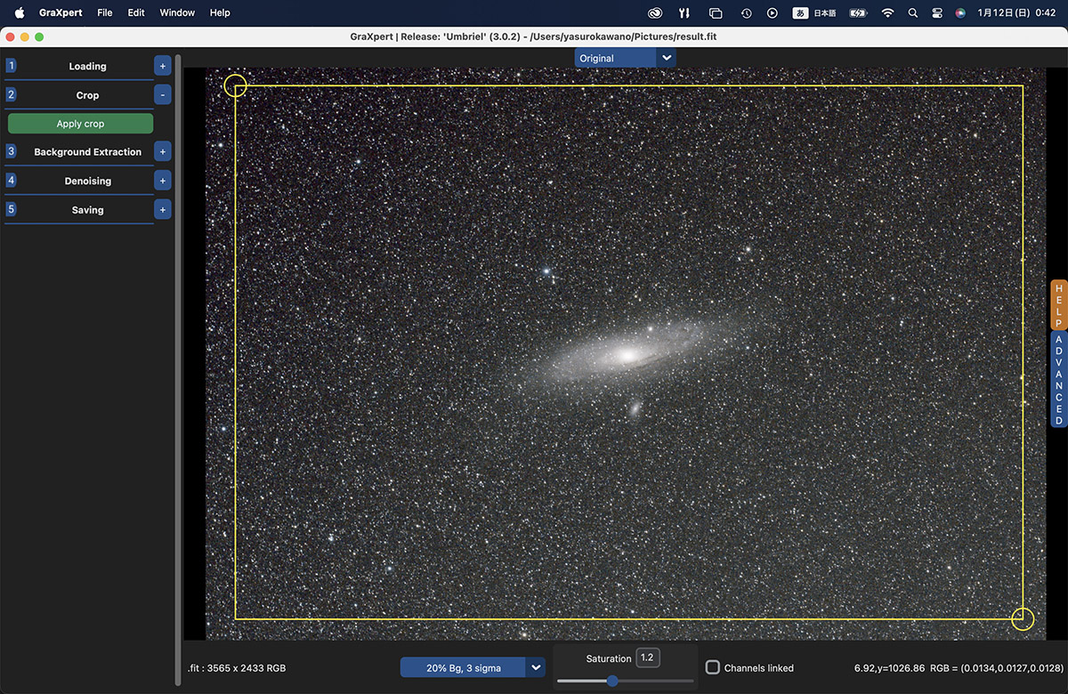Image resolution: width=1068 pixels, height=694 pixels.
Task: Click the date and time in menu bar
Action: (x=1016, y=13)
